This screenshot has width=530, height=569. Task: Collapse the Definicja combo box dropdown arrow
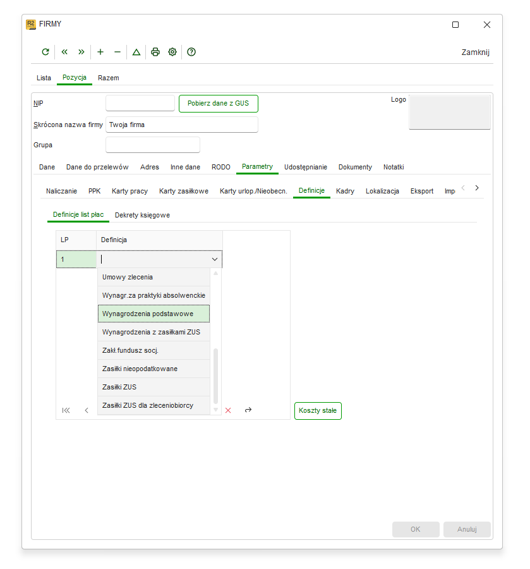point(215,259)
